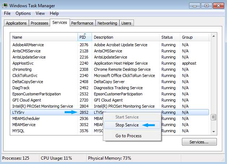
Task: Select the ClickToRunSvc service row
Action: click(110, 75)
